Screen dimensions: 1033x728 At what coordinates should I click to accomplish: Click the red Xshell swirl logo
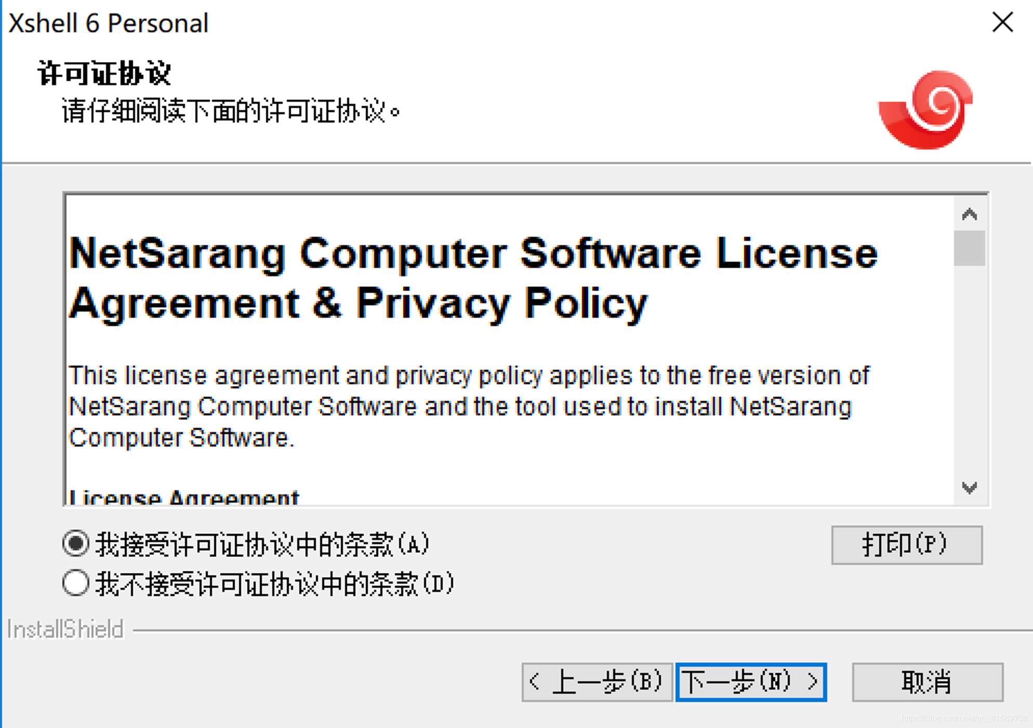point(926,110)
